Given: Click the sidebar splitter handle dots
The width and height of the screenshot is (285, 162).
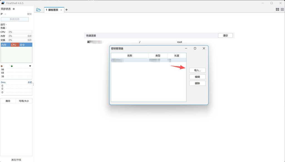Looking at the screenshot, I should [x=33, y=84].
